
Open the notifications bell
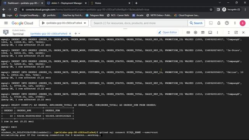219,23
